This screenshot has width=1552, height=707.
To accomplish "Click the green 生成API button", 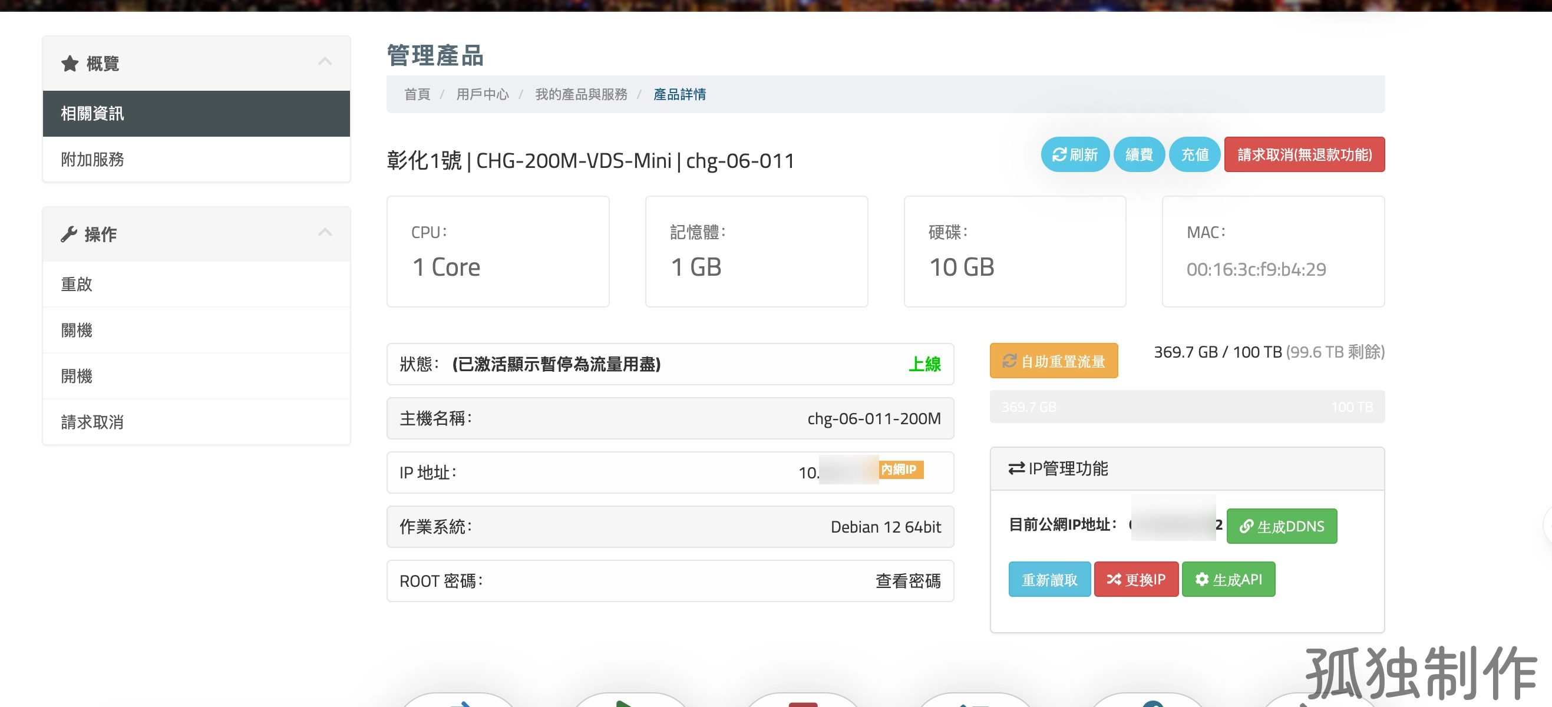I will [x=1229, y=579].
